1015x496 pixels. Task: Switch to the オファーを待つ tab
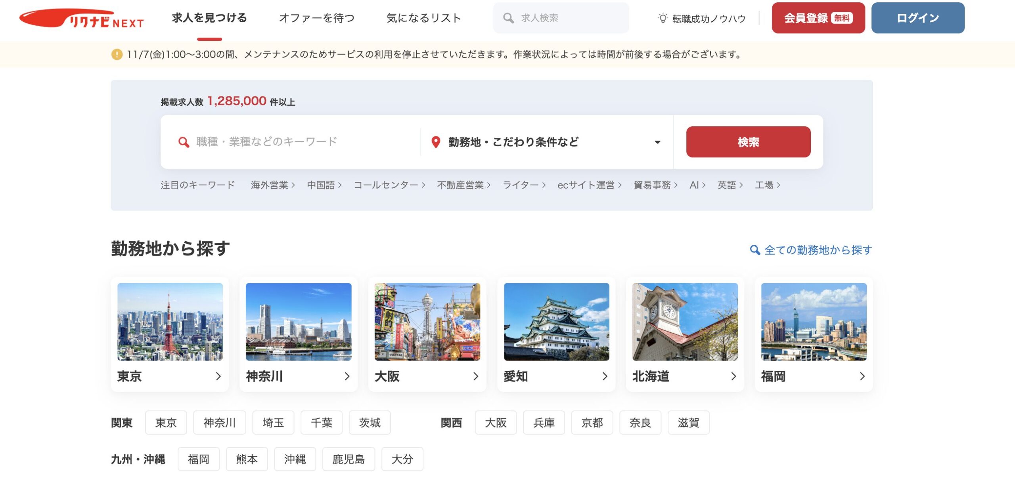317,18
